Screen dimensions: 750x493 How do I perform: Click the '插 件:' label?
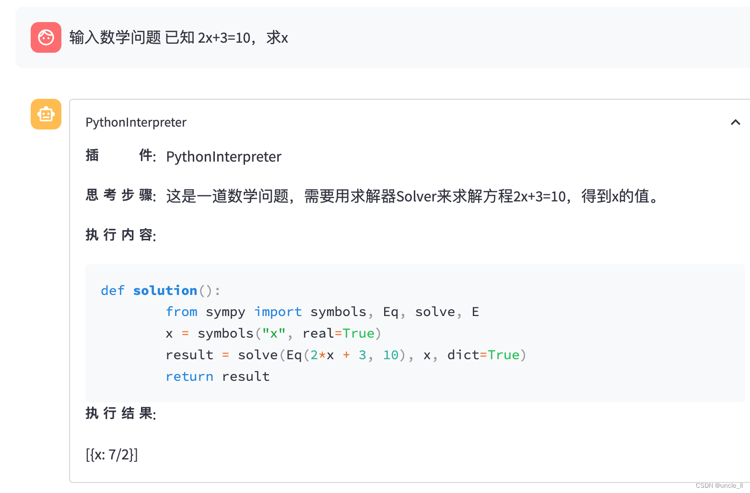pyautogui.click(x=121, y=155)
